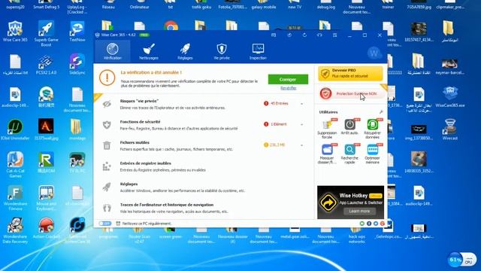Expand Risques vie privée entries arrow
Image resolution: width=481 pixels, height=271 pixels.
pyautogui.click(x=302, y=104)
